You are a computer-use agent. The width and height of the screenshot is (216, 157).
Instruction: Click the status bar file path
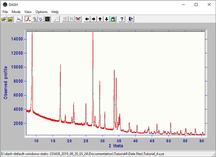(x=82, y=154)
